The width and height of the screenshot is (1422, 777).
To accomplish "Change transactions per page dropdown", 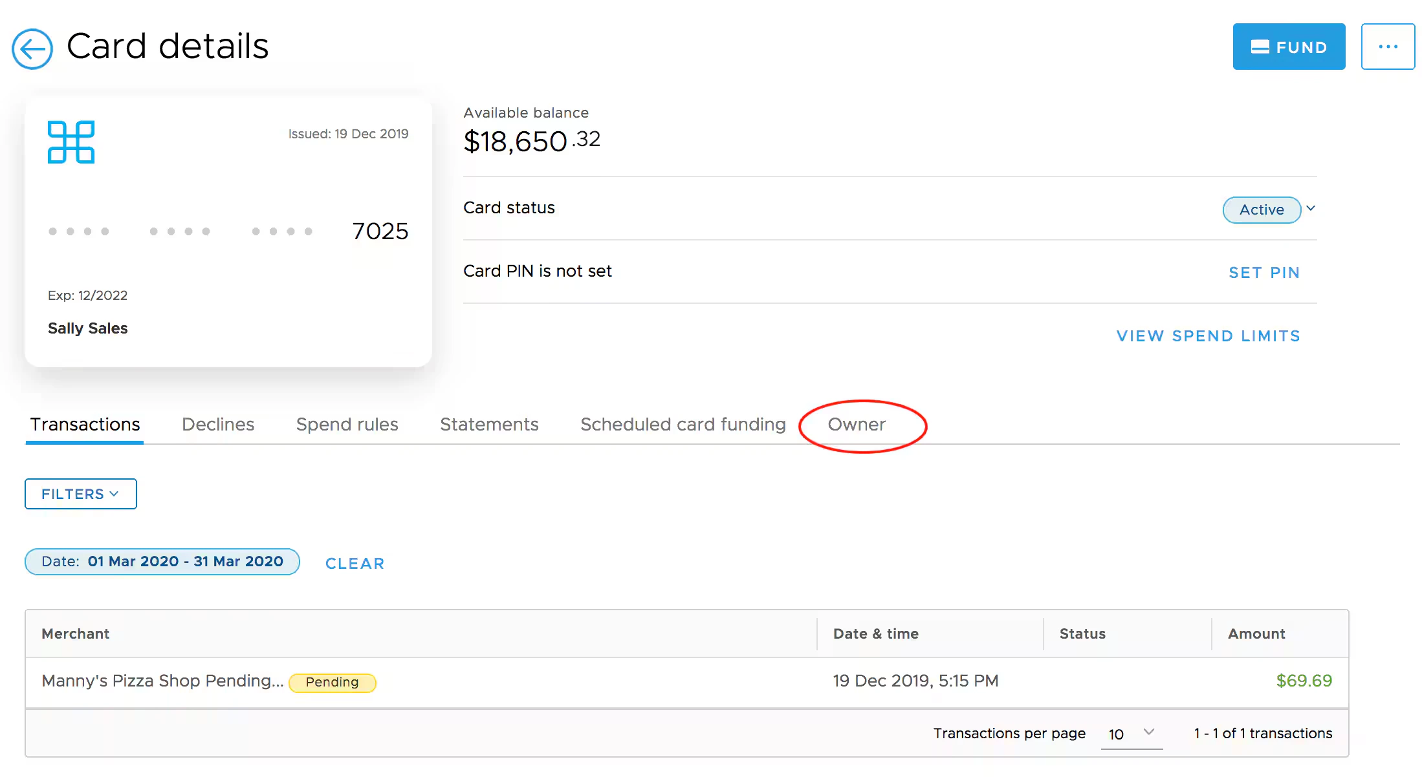I will 1131,734.
